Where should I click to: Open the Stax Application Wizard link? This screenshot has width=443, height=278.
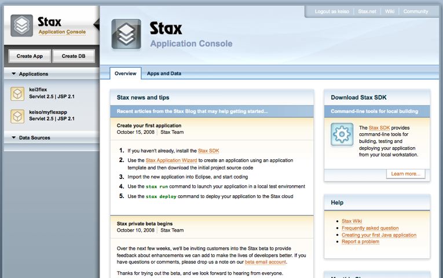click(x=172, y=160)
